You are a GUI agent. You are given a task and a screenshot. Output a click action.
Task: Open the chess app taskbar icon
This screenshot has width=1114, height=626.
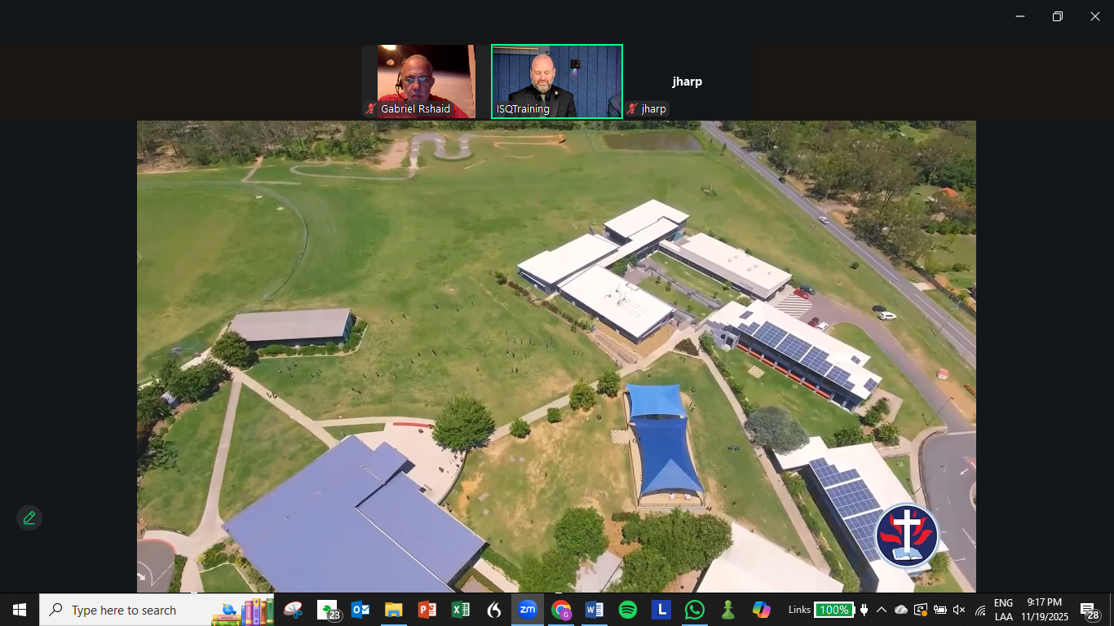coord(728,610)
